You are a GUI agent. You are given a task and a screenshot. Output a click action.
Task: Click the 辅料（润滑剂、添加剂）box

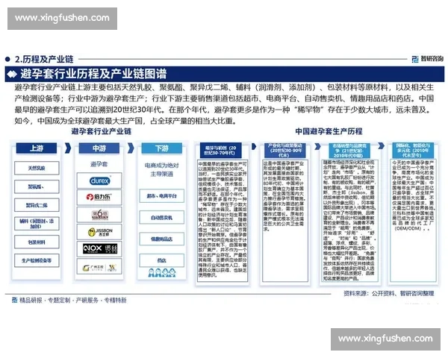[x=37, y=224]
